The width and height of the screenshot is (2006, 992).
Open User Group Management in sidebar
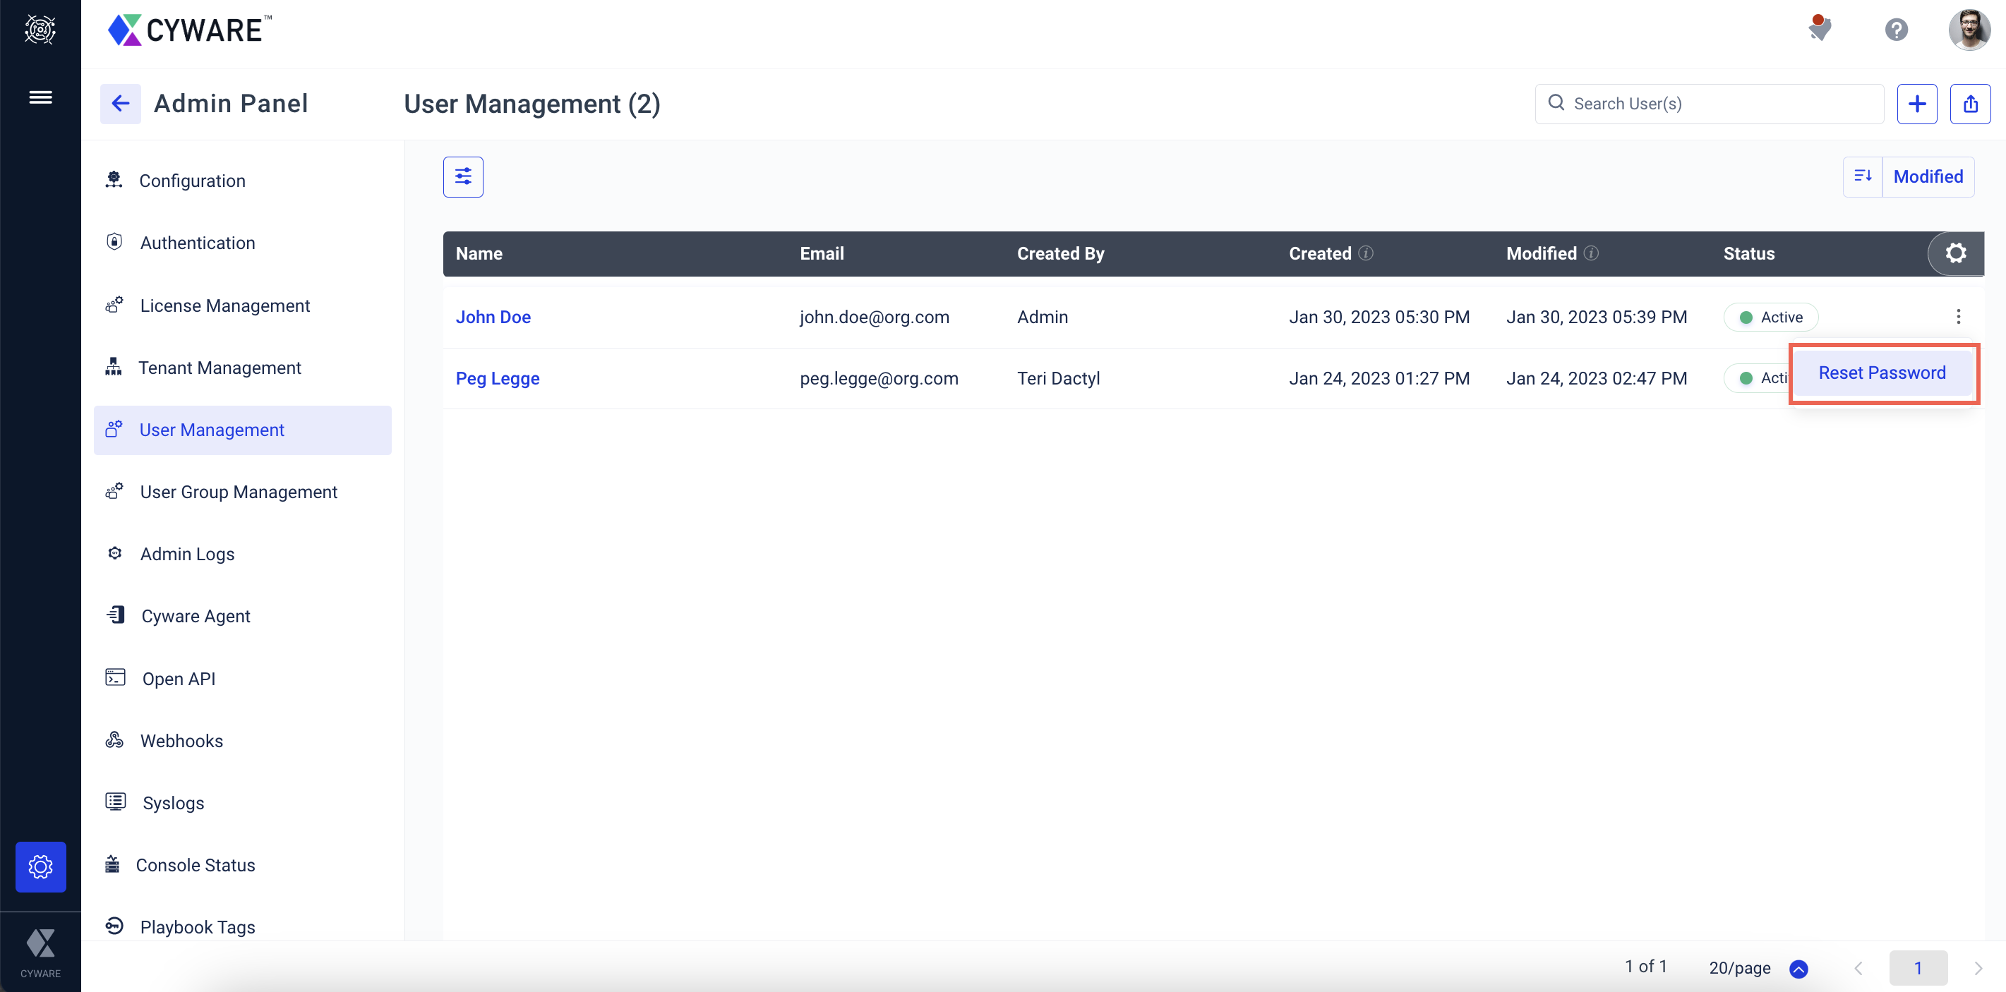coord(239,492)
